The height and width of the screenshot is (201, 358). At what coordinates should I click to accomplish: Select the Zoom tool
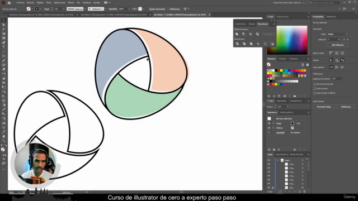(x=4, y=141)
